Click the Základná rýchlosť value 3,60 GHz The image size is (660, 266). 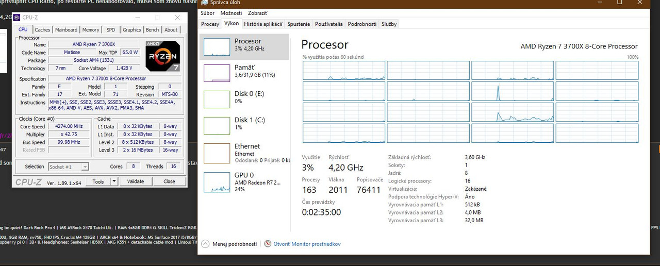tap(475, 157)
